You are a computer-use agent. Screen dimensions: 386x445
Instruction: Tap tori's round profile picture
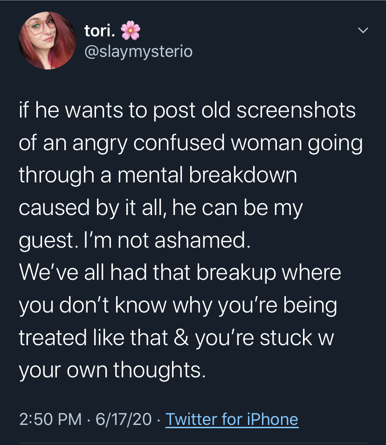coord(47,41)
